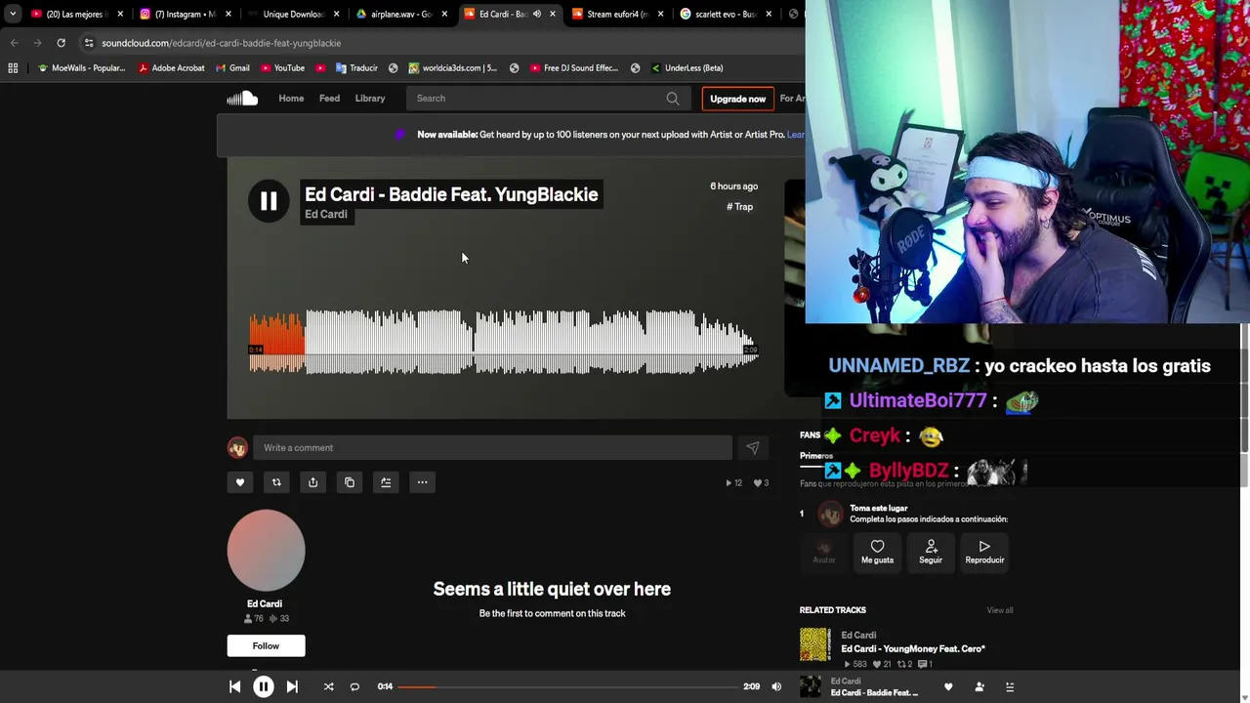Switch to the Stream euforia tab
This screenshot has height=703, width=1250.
615,14
